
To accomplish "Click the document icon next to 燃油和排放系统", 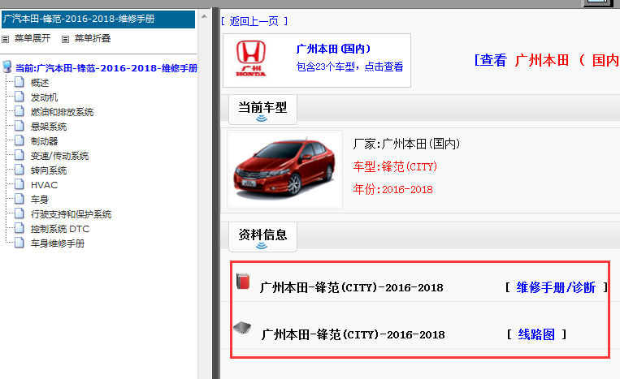I will click(20, 111).
